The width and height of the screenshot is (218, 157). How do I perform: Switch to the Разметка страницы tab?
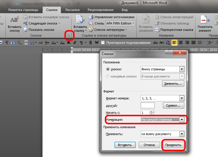pyautogui.click(x=23, y=10)
